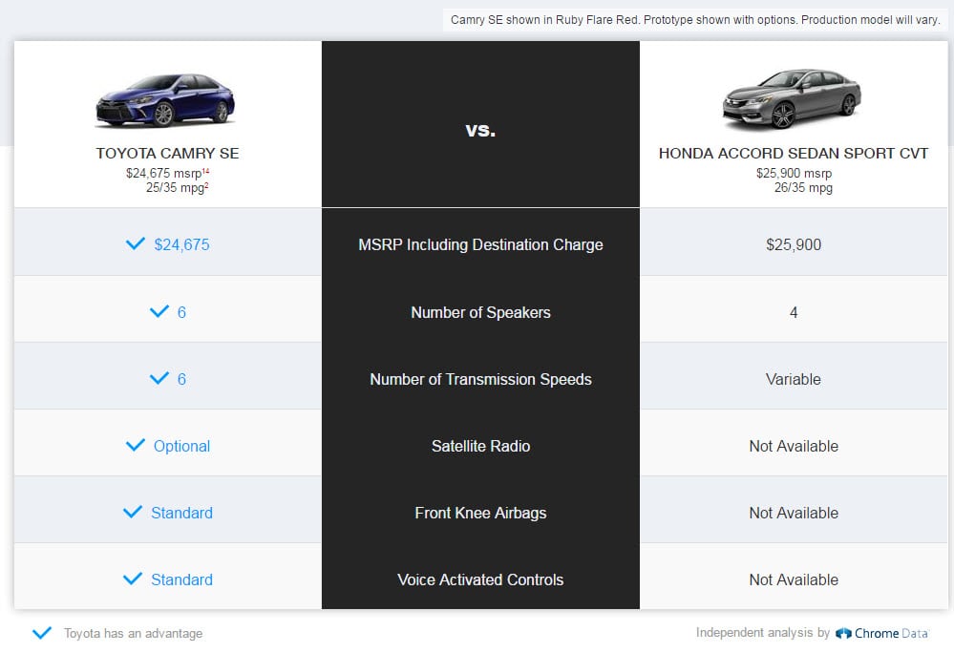Click the 'Voice Activated Controls' label

click(x=480, y=580)
